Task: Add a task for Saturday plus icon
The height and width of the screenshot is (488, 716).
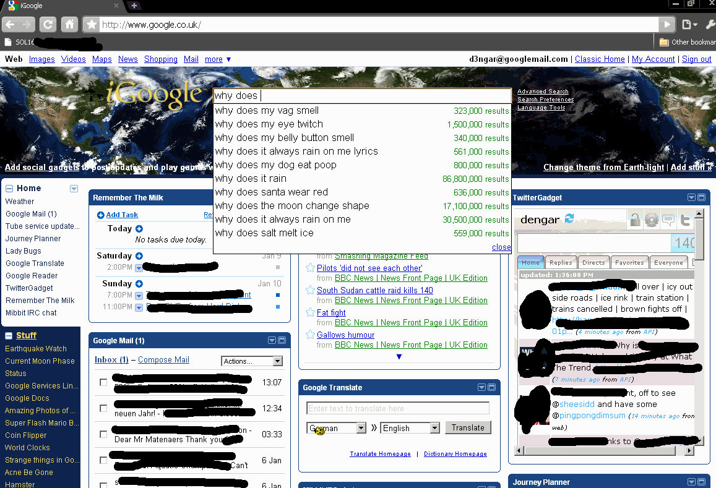Action: coord(139,256)
